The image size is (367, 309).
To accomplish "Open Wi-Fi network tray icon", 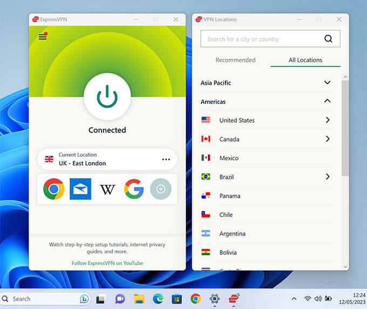I will tap(308, 298).
